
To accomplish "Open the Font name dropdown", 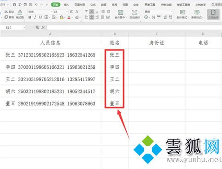I will point(52,12).
